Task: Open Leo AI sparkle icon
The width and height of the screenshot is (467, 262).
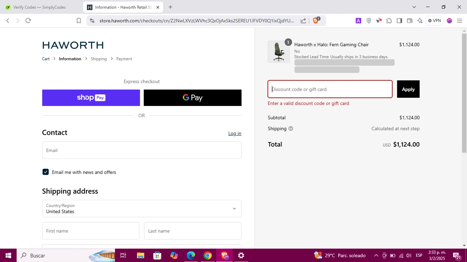Action: tap(420, 21)
